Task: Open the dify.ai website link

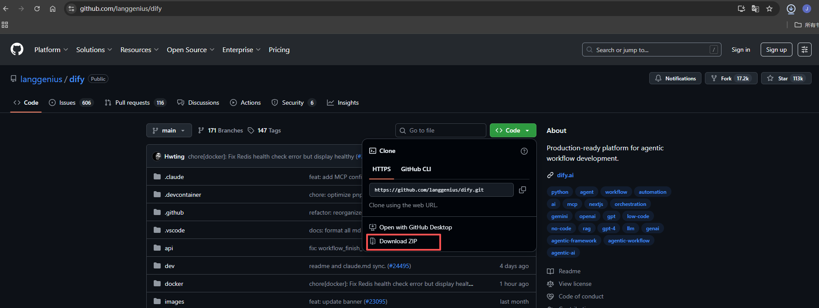Action: [x=565, y=175]
